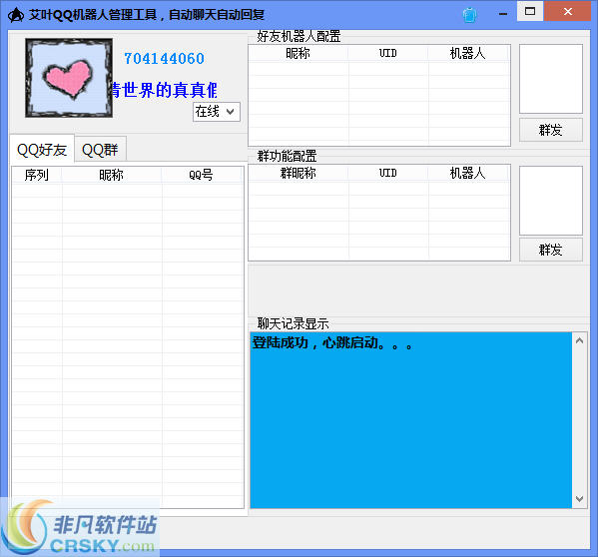Click the blue scrolling nickname text
The width and height of the screenshot is (598, 557).
pyautogui.click(x=164, y=90)
